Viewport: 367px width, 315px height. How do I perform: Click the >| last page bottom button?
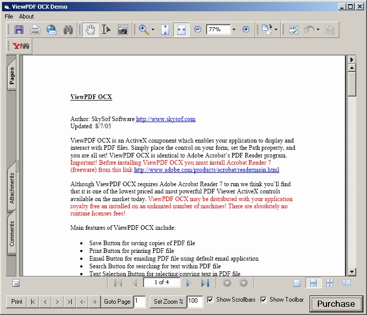[x=70, y=302]
